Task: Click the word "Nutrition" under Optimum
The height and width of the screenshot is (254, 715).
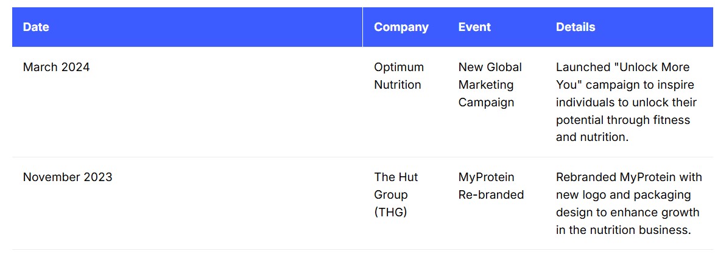Action: pyautogui.click(x=397, y=85)
